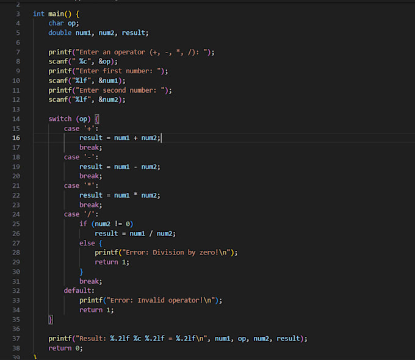Click line number 37 in the gutter
Screen dimensions: 415x360
[16, 339]
